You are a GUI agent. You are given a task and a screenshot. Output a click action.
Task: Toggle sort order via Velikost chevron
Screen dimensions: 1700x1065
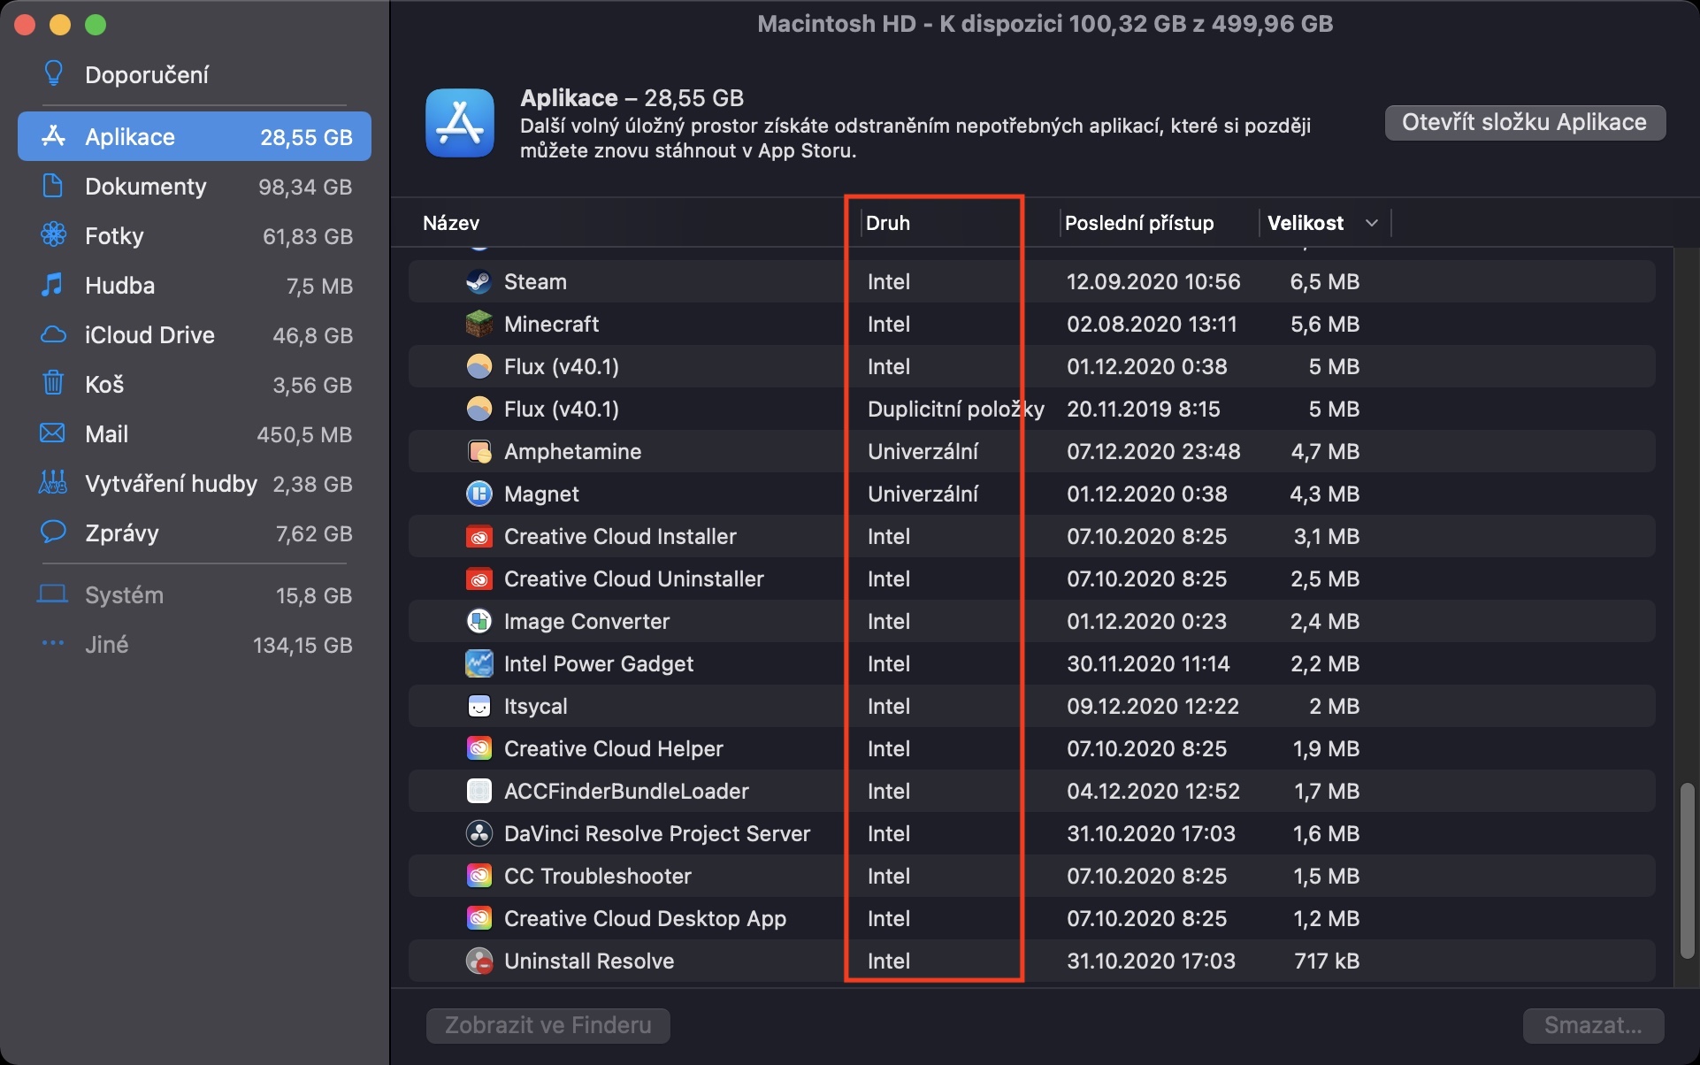[1371, 223]
